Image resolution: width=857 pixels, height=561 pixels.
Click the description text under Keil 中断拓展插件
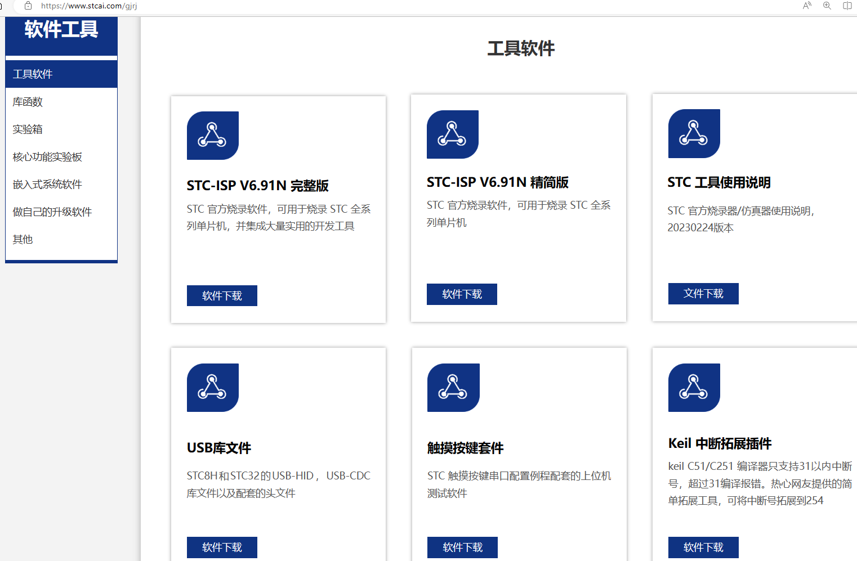coord(760,483)
